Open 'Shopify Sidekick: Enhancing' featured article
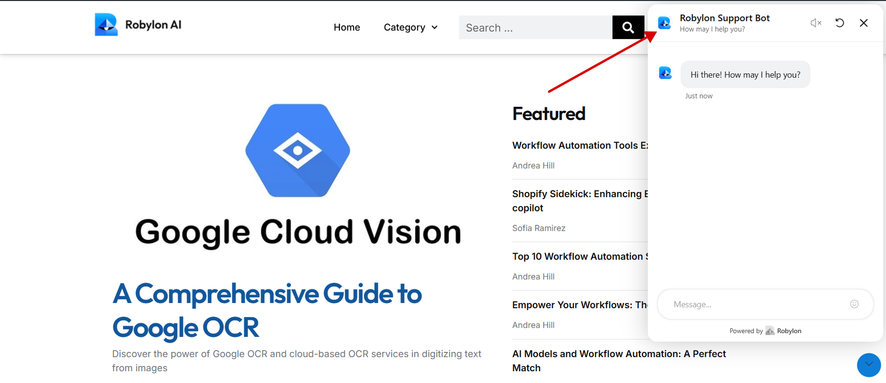Screen dimensions: 886x383 (580, 201)
